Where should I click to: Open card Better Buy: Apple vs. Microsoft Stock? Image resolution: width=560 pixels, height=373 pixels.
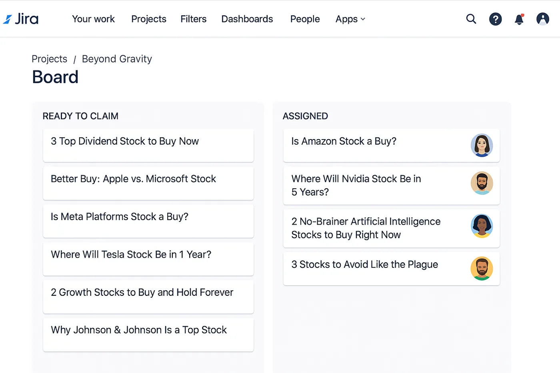148,183
